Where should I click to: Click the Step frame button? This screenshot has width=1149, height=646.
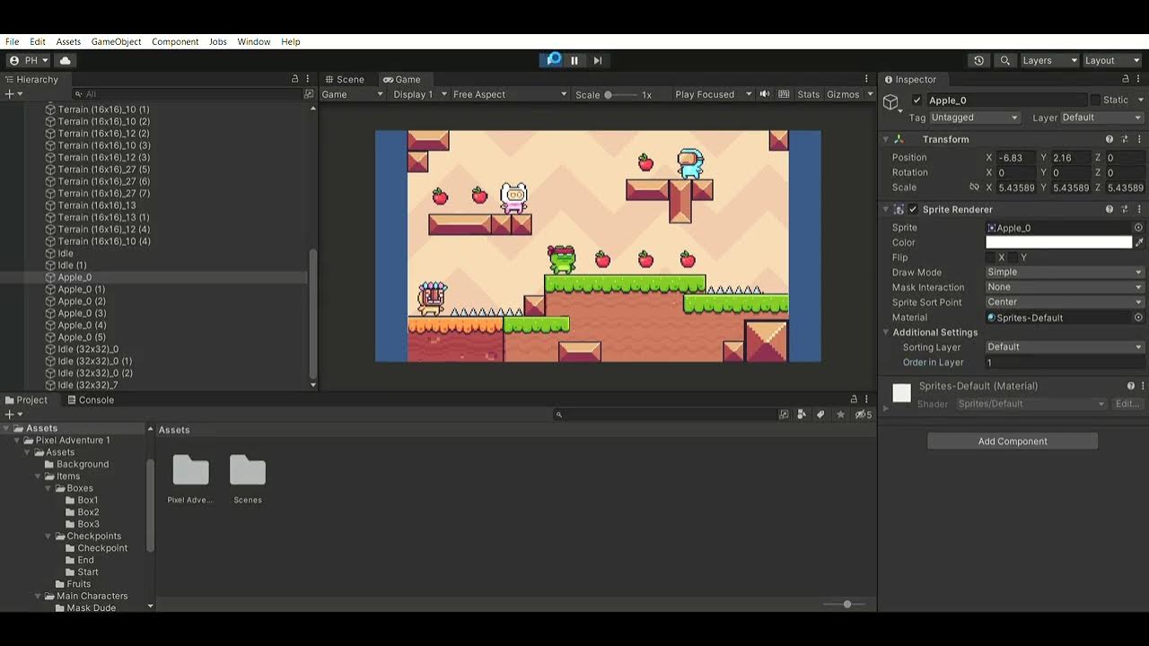[598, 60]
